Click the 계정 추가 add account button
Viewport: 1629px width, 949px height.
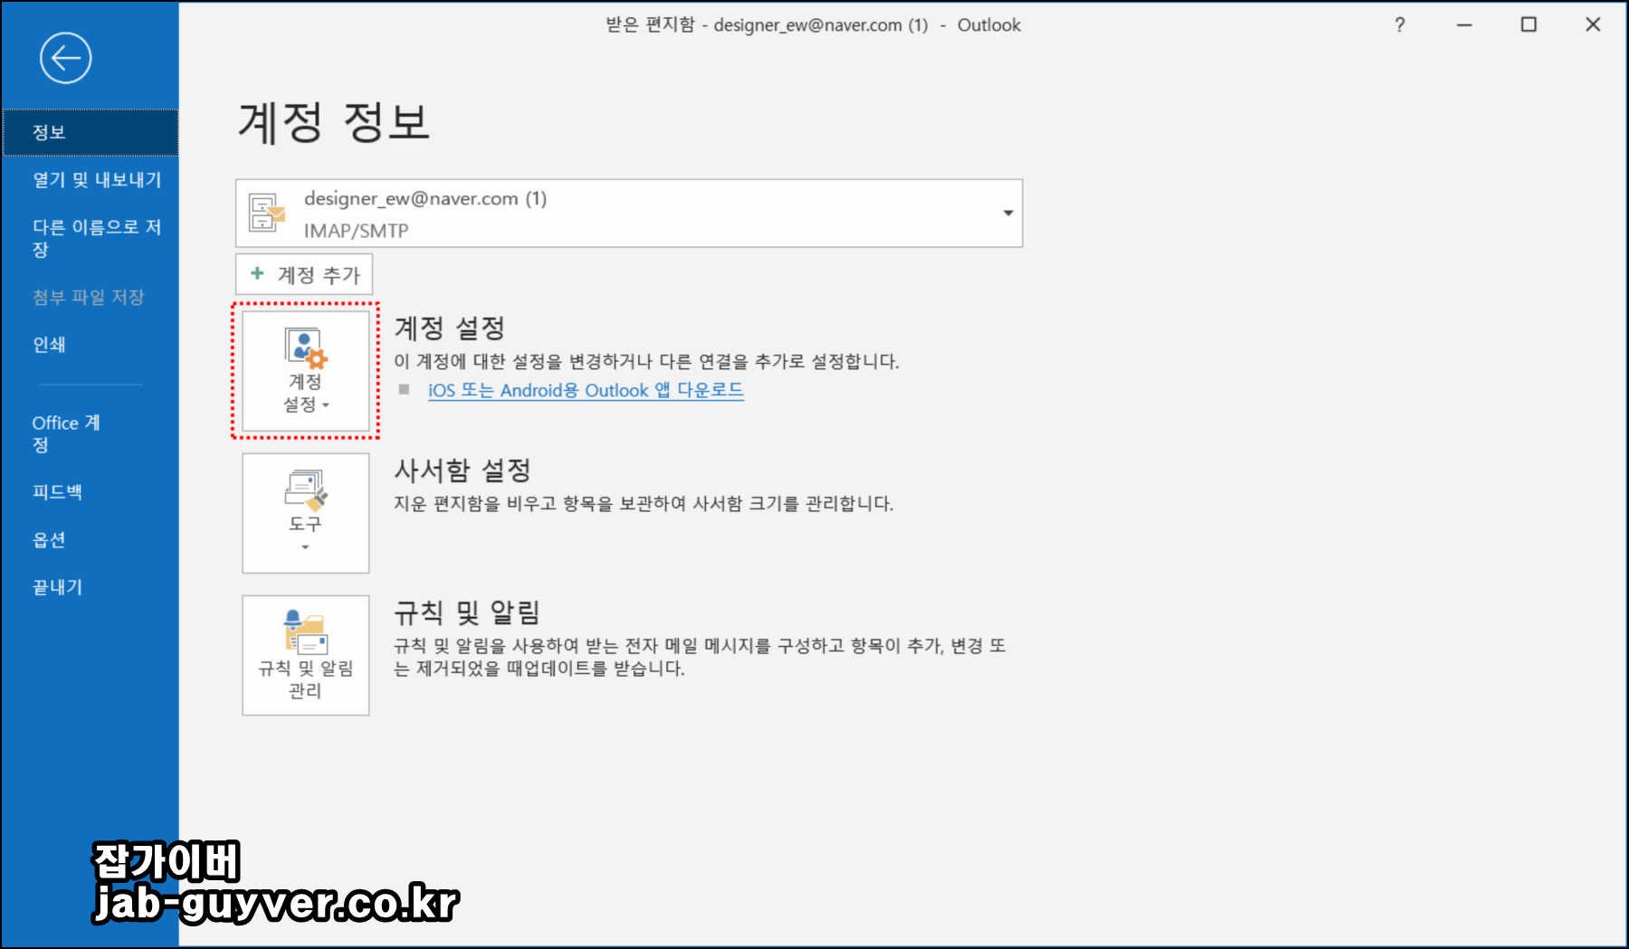pos(304,274)
